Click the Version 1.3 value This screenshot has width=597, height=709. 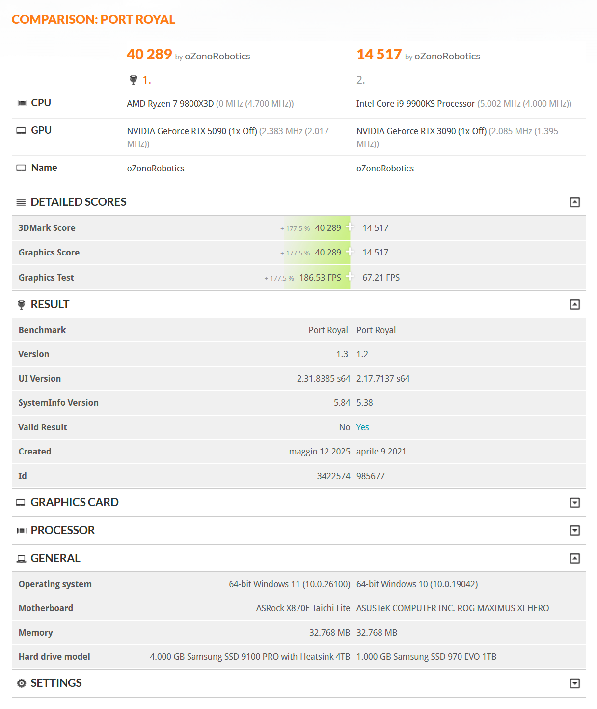(342, 354)
